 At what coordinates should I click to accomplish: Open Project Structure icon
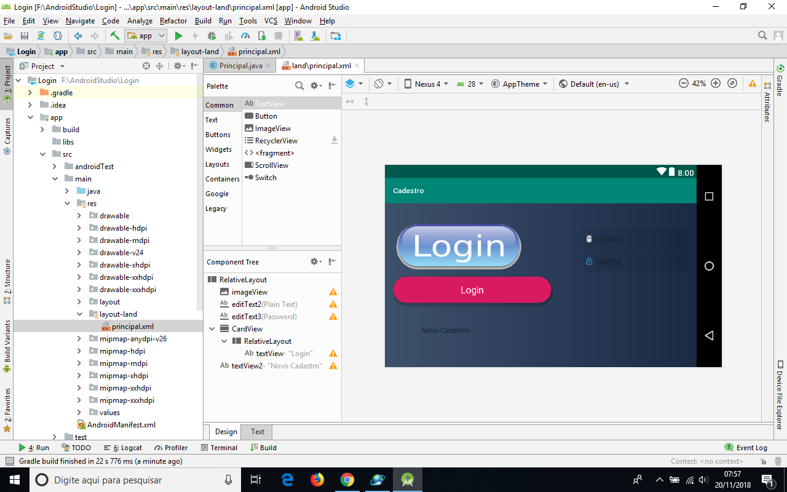336,36
